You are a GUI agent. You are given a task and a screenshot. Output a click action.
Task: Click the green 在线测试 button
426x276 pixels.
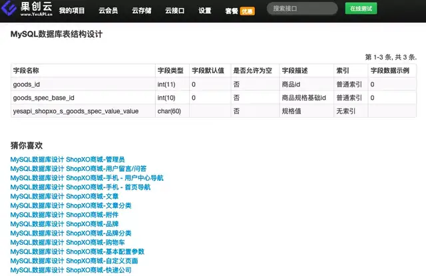361,9
